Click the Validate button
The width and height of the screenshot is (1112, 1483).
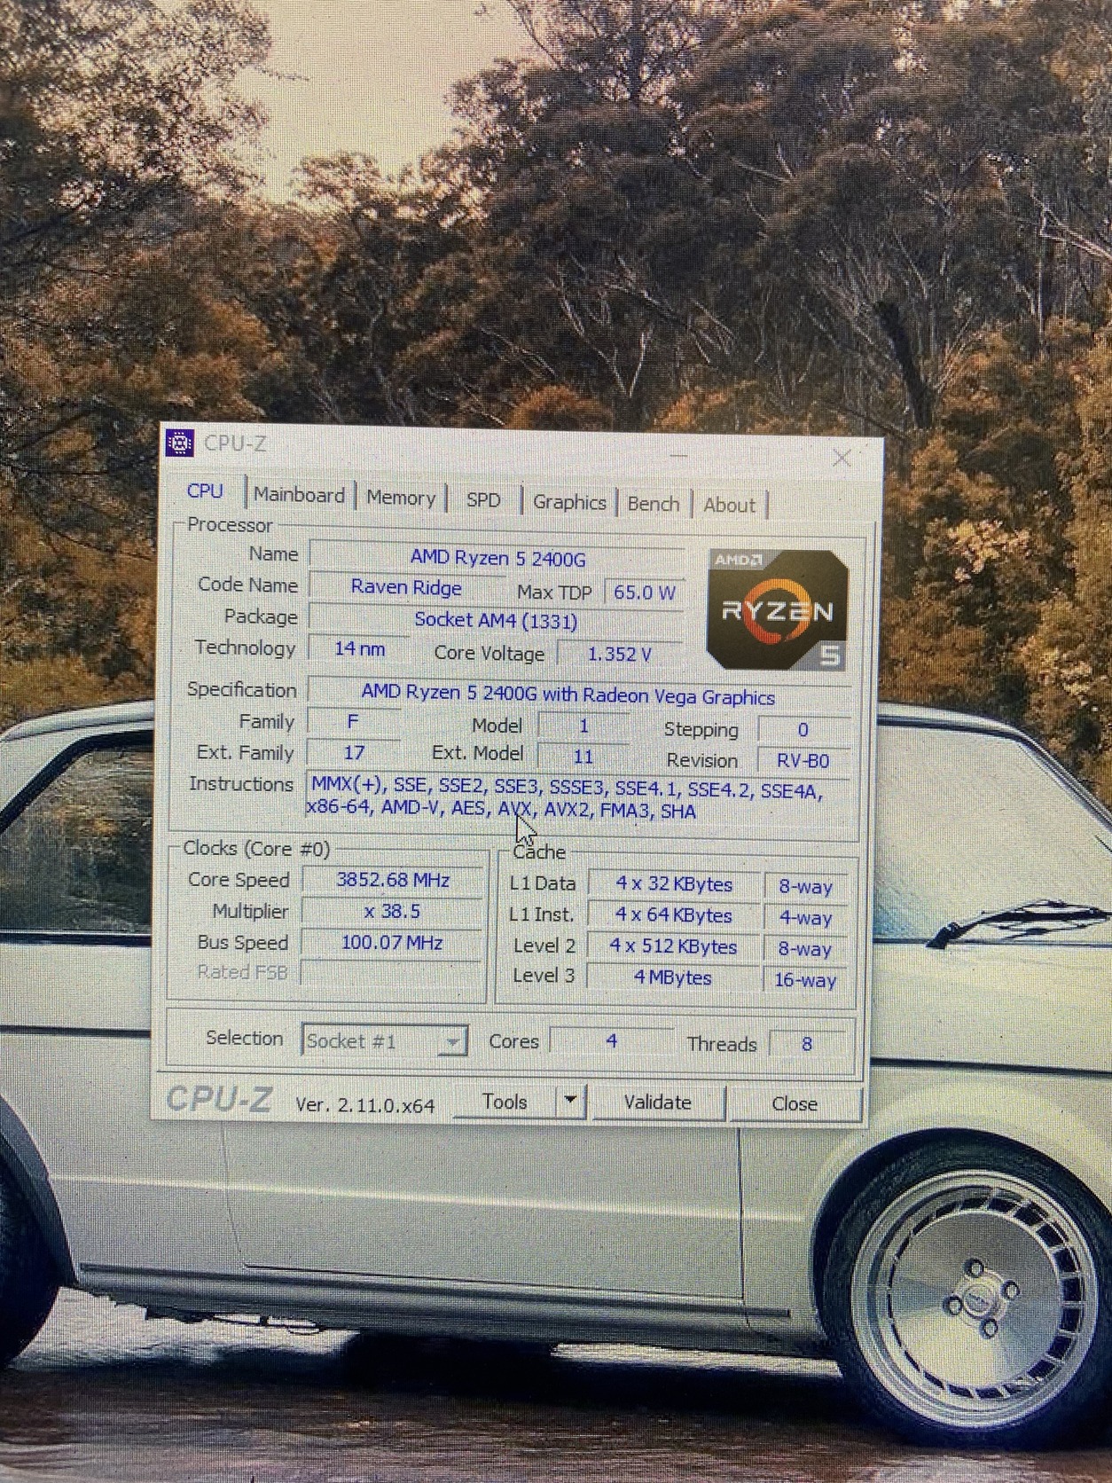[x=657, y=1102]
